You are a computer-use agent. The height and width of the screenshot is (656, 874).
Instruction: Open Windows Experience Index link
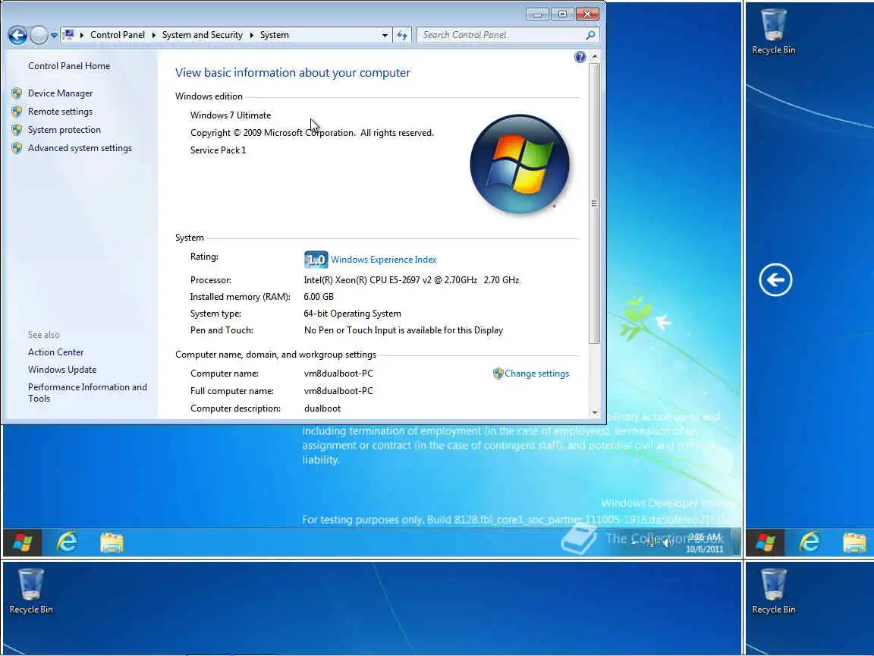click(383, 260)
